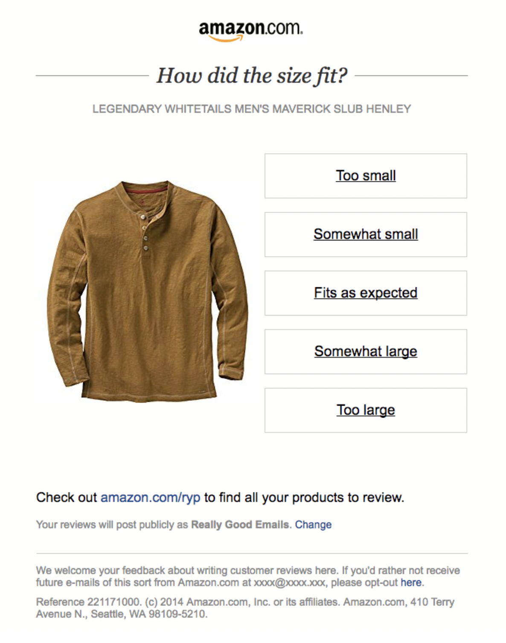Click the amazon.com logo at top

(x=251, y=31)
